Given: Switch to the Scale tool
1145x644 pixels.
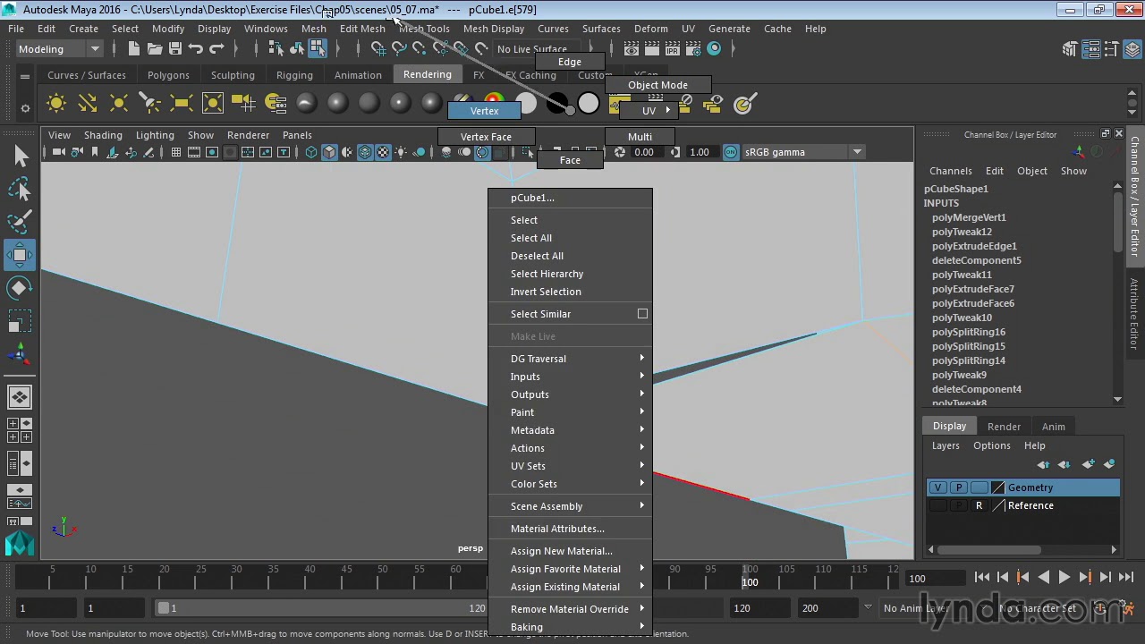Looking at the screenshot, I should (x=20, y=321).
